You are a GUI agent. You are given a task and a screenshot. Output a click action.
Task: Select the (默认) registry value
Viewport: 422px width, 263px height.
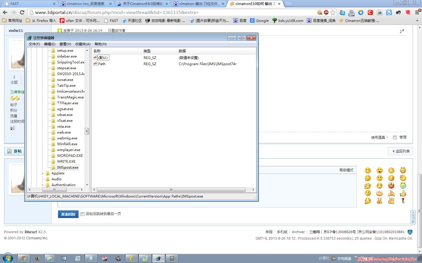tap(101, 58)
